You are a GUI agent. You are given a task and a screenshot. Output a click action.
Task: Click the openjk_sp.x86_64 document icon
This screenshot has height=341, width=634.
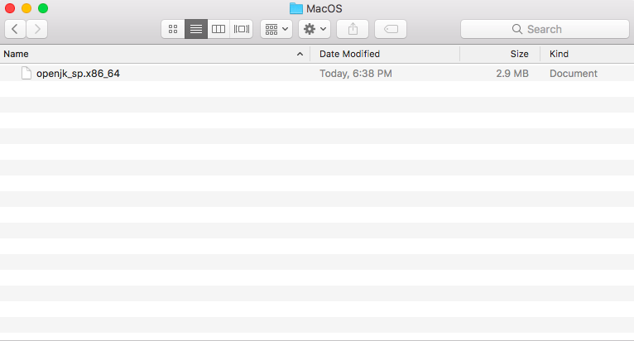coord(26,73)
